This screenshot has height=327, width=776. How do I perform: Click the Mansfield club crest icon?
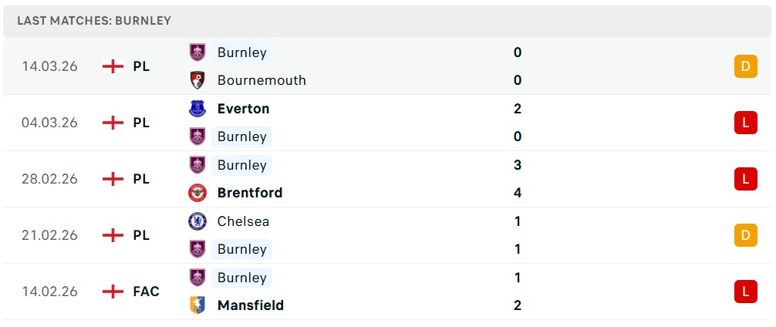click(197, 305)
